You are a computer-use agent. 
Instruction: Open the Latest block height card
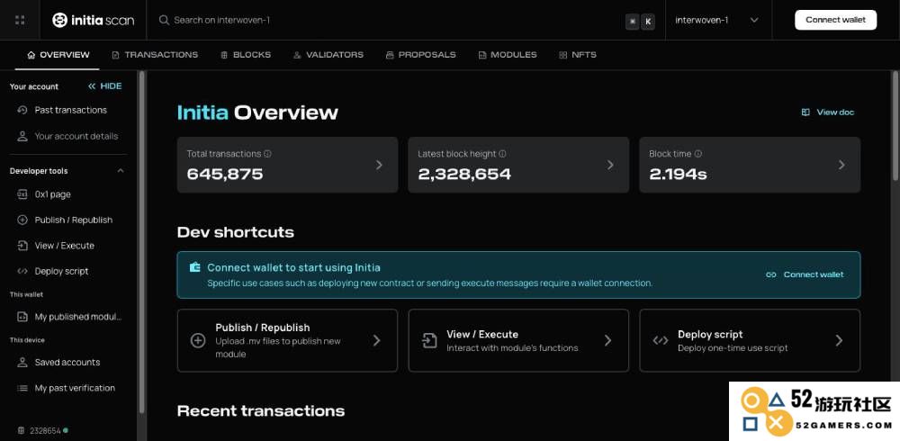point(518,165)
